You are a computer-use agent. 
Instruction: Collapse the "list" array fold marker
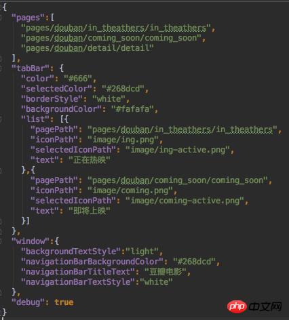click(x=1, y=119)
